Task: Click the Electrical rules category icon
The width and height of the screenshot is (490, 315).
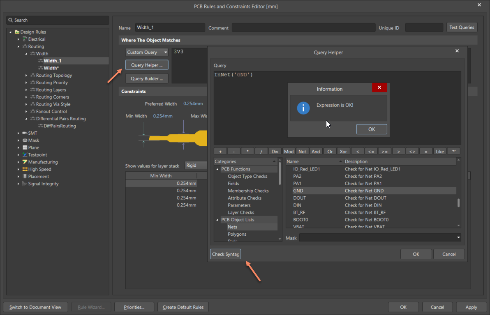Action: (25, 39)
